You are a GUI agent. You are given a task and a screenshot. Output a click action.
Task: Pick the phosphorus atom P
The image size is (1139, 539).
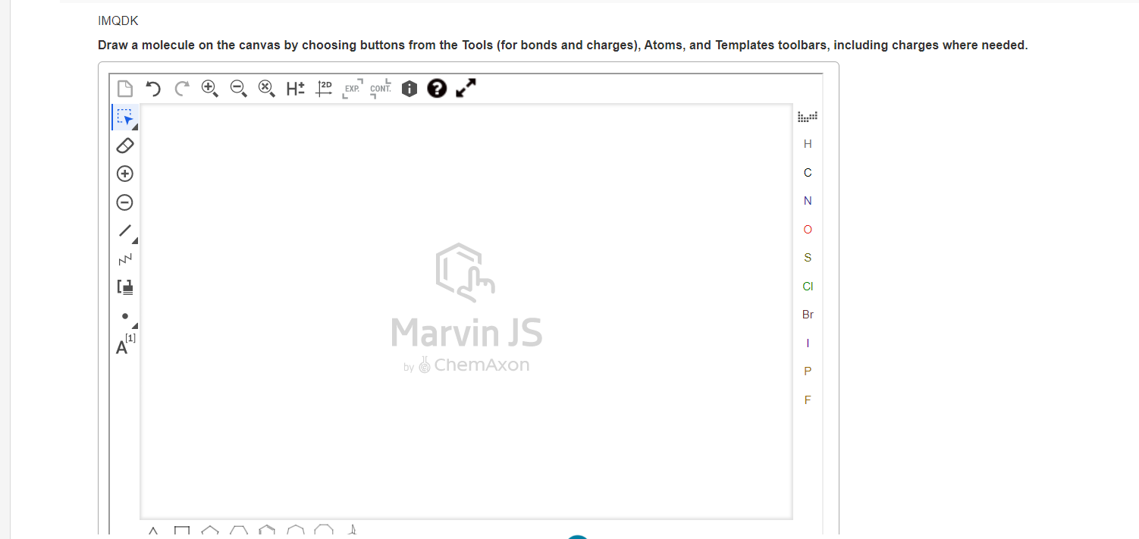808,371
